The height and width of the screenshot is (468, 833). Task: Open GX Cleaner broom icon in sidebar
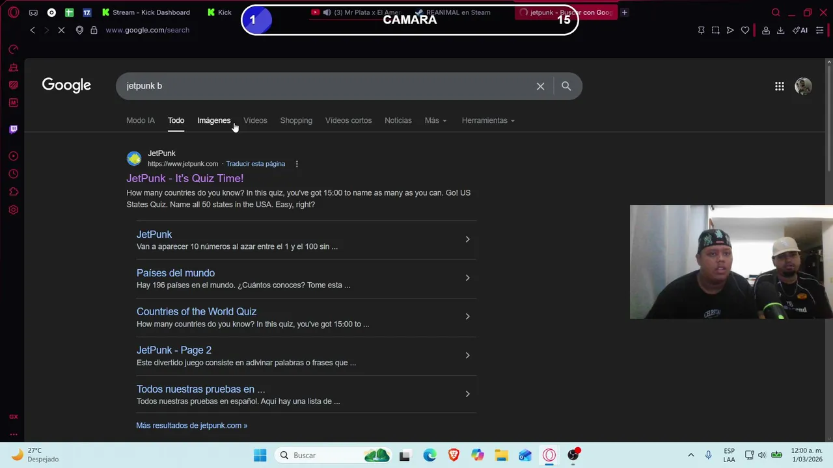13,68
